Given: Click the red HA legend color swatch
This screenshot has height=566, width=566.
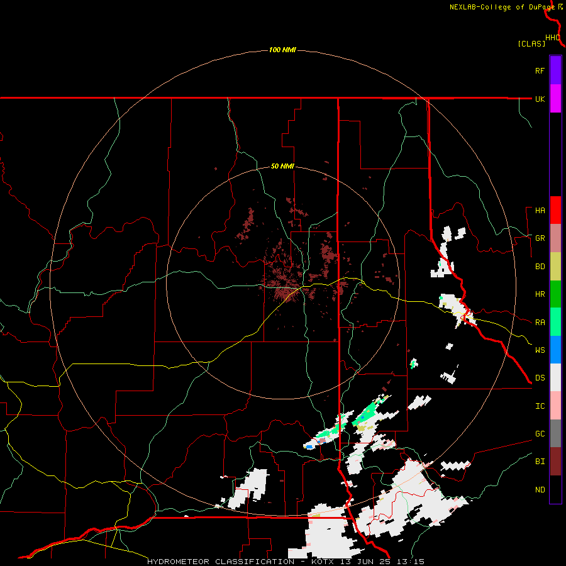Looking at the screenshot, I should pos(555,210).
